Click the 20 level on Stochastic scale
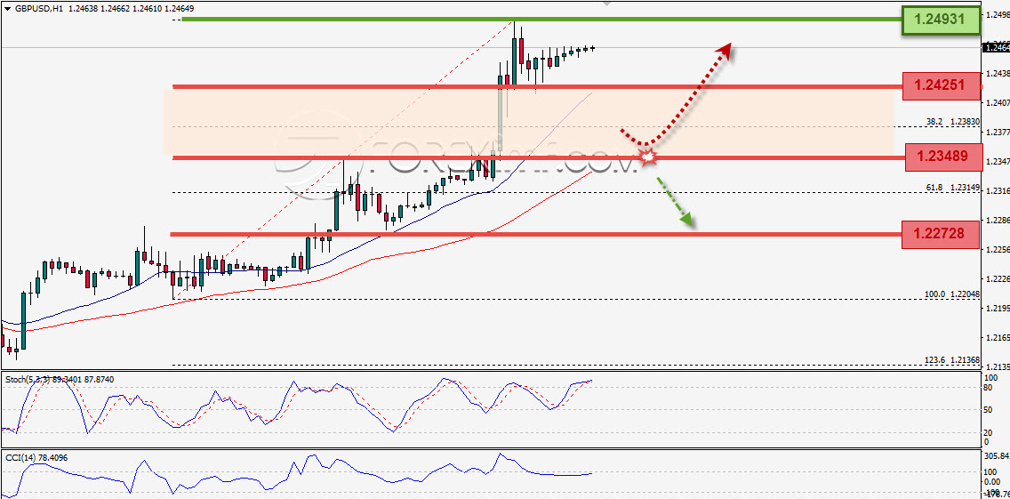The image size is (1010, 499). [989, 432]
